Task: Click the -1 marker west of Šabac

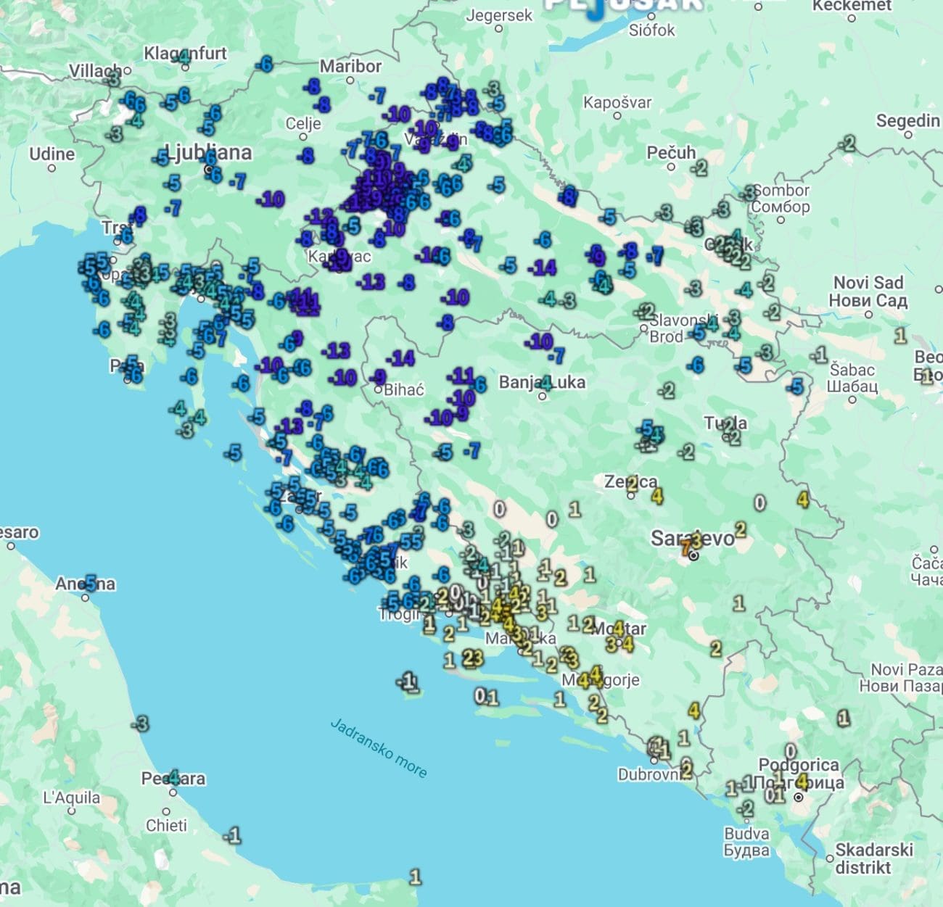Action: (819, 355)
